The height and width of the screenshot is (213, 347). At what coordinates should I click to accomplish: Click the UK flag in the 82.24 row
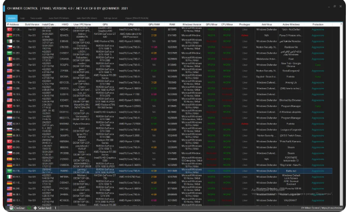9,124
